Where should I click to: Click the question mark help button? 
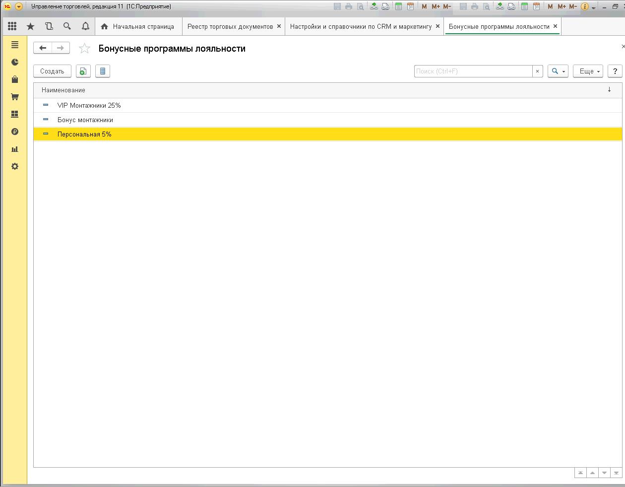tap(615, 71)
